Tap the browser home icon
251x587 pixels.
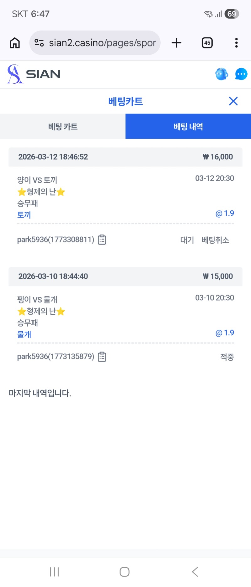tap(15, 43)
